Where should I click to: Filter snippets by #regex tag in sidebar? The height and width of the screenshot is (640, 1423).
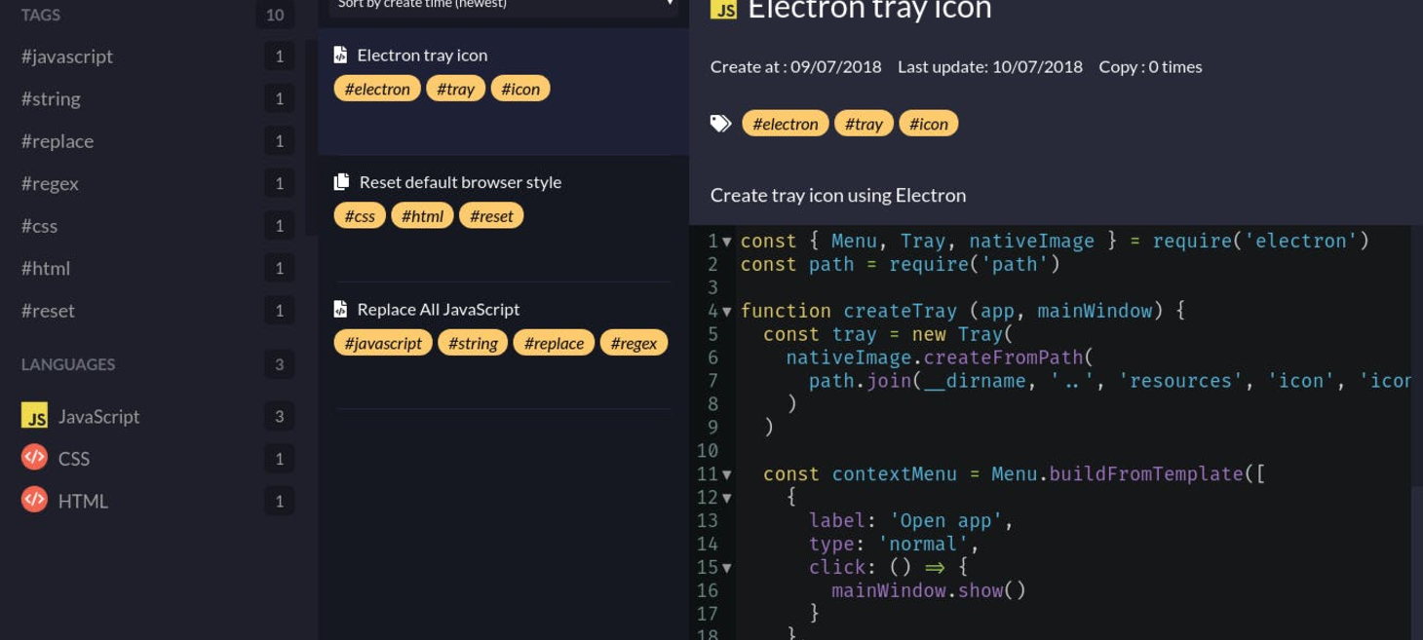tap(50, 183)
